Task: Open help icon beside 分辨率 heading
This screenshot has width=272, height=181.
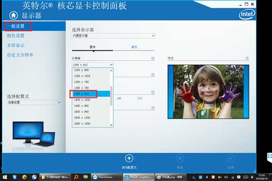Action: [x=153, y=58]
